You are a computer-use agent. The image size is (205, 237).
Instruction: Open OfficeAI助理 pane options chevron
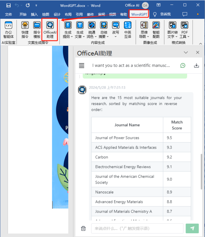(x=186, y=52)
